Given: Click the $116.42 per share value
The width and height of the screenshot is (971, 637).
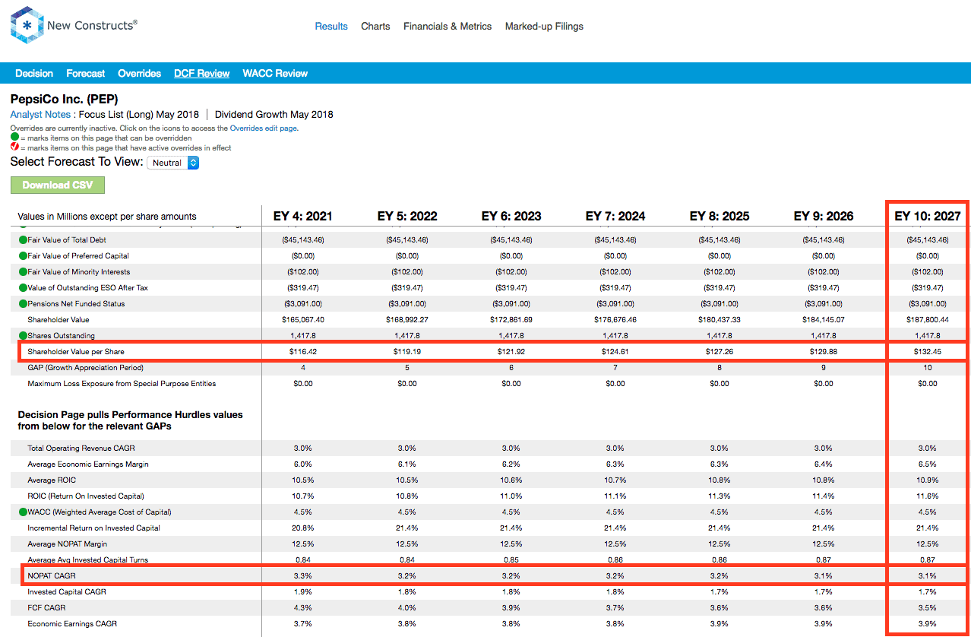Looking at the screenshot, I should [x=302, y=351].
